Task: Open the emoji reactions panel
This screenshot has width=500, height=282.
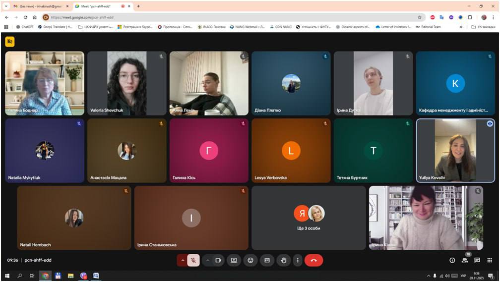Action: click(x=250, y=260)
